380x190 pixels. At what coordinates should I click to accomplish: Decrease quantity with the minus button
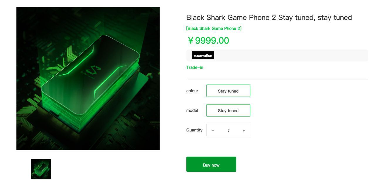pyautogui.click(x=213, y=130)
